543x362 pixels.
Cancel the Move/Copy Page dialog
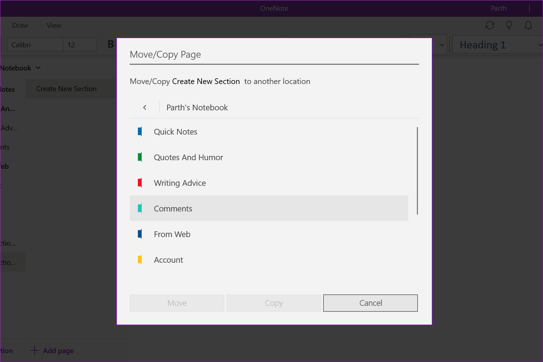371,303
